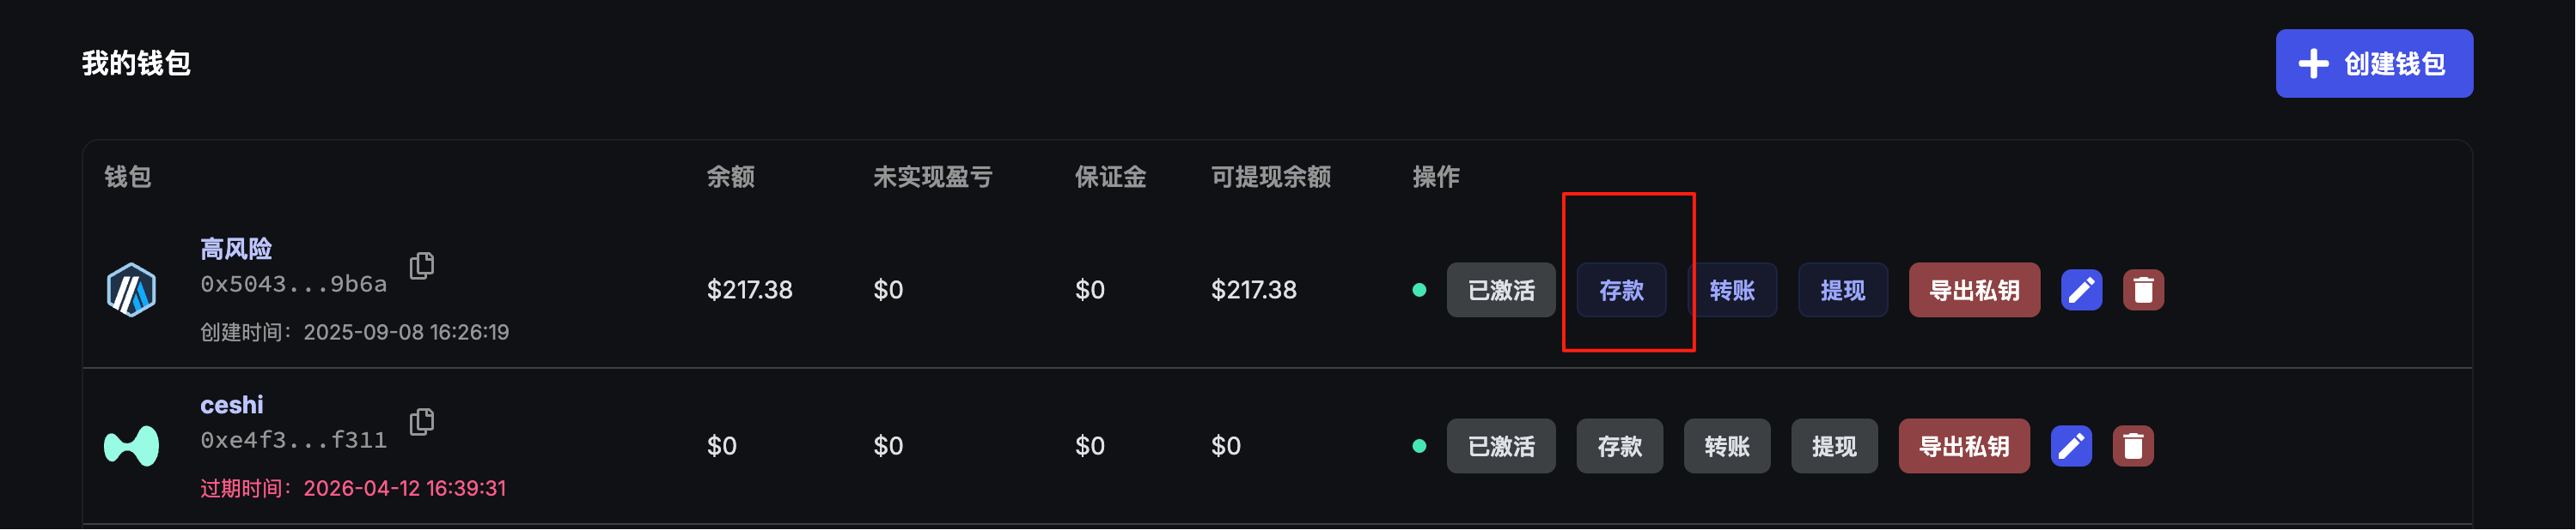Click 存款 for the ceshi wallet

pyautogui.click(x=1619, y=446)
